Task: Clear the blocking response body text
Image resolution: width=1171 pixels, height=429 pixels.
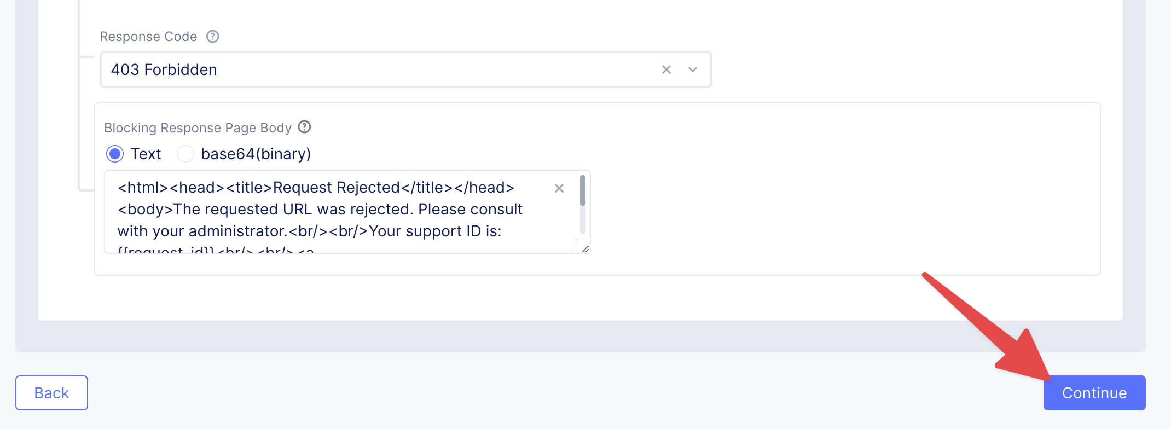Action: point(559,188)
